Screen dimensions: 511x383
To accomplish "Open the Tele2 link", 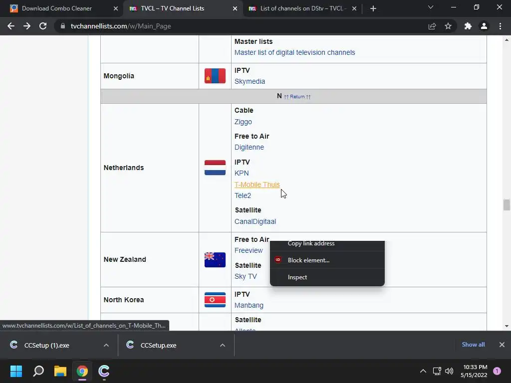I will click(x=243, y=195).
